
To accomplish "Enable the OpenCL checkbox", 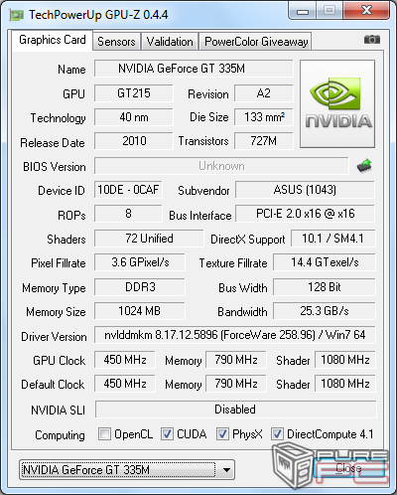I will click(104, 434).
